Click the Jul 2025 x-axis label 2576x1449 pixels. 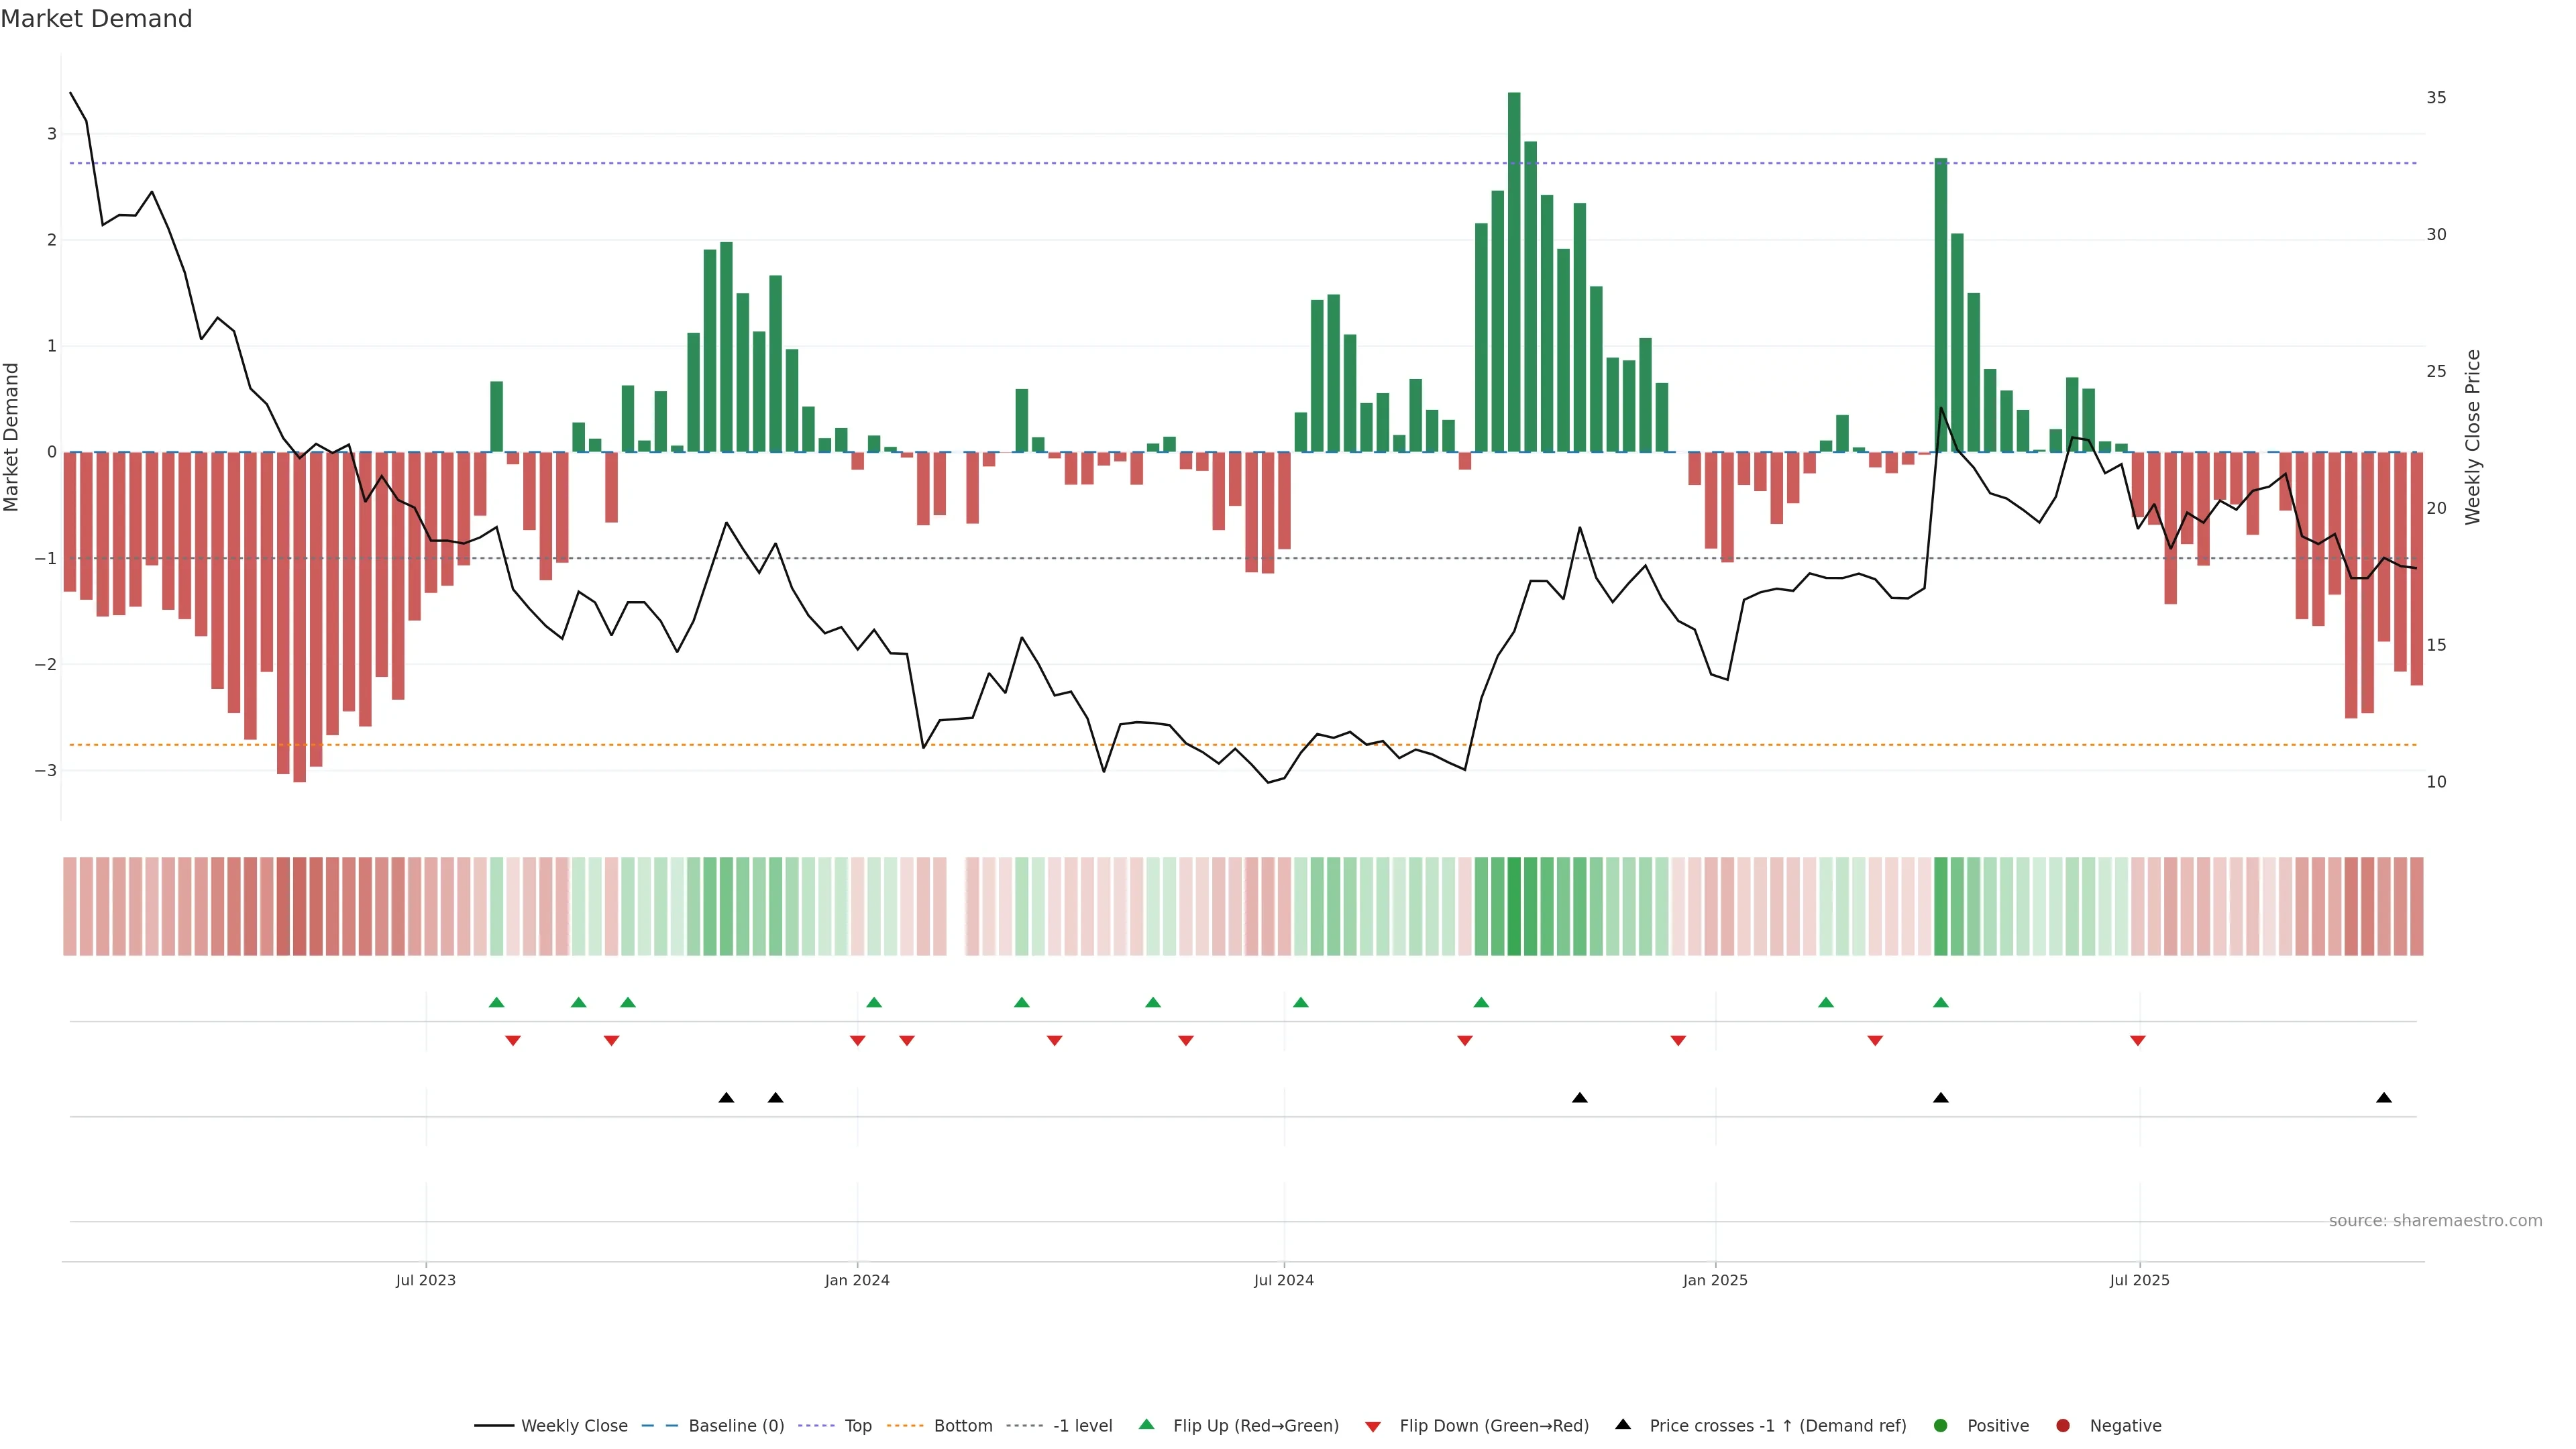pyautogui.click(x=2140, y=1281)
